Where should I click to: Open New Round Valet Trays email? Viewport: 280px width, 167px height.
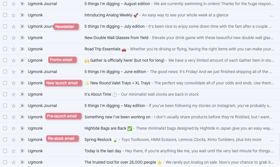[x=121, y=83]
